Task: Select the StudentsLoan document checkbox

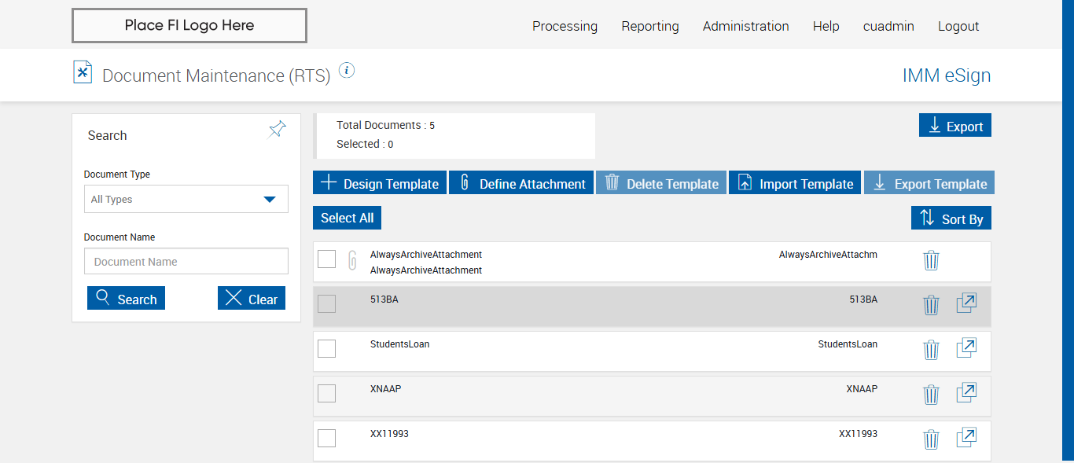Action: pyautogui.click(x=327, y=349)
